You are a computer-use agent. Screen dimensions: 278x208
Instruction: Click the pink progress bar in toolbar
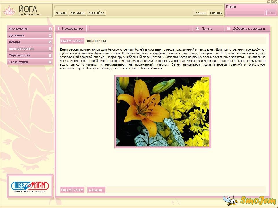pos(140,29)
